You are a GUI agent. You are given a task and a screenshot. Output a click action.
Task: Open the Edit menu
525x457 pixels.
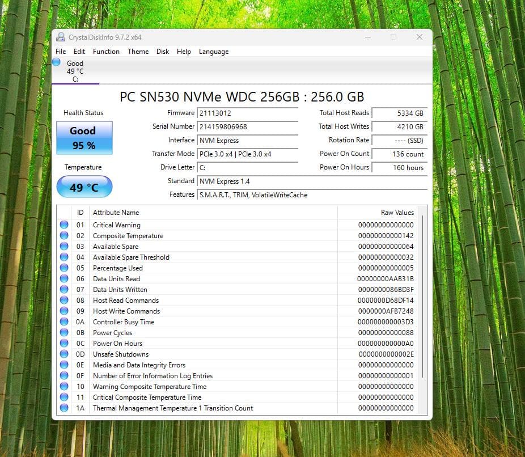pos(79,52)
